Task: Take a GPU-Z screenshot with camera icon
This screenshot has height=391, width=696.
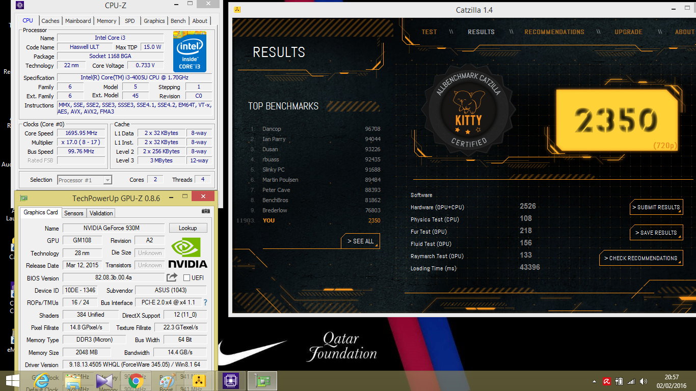Action: (205, 211)
